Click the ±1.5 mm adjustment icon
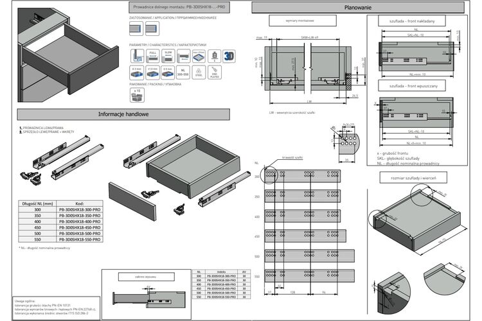 pyautogui.click(x=153, y=73)
